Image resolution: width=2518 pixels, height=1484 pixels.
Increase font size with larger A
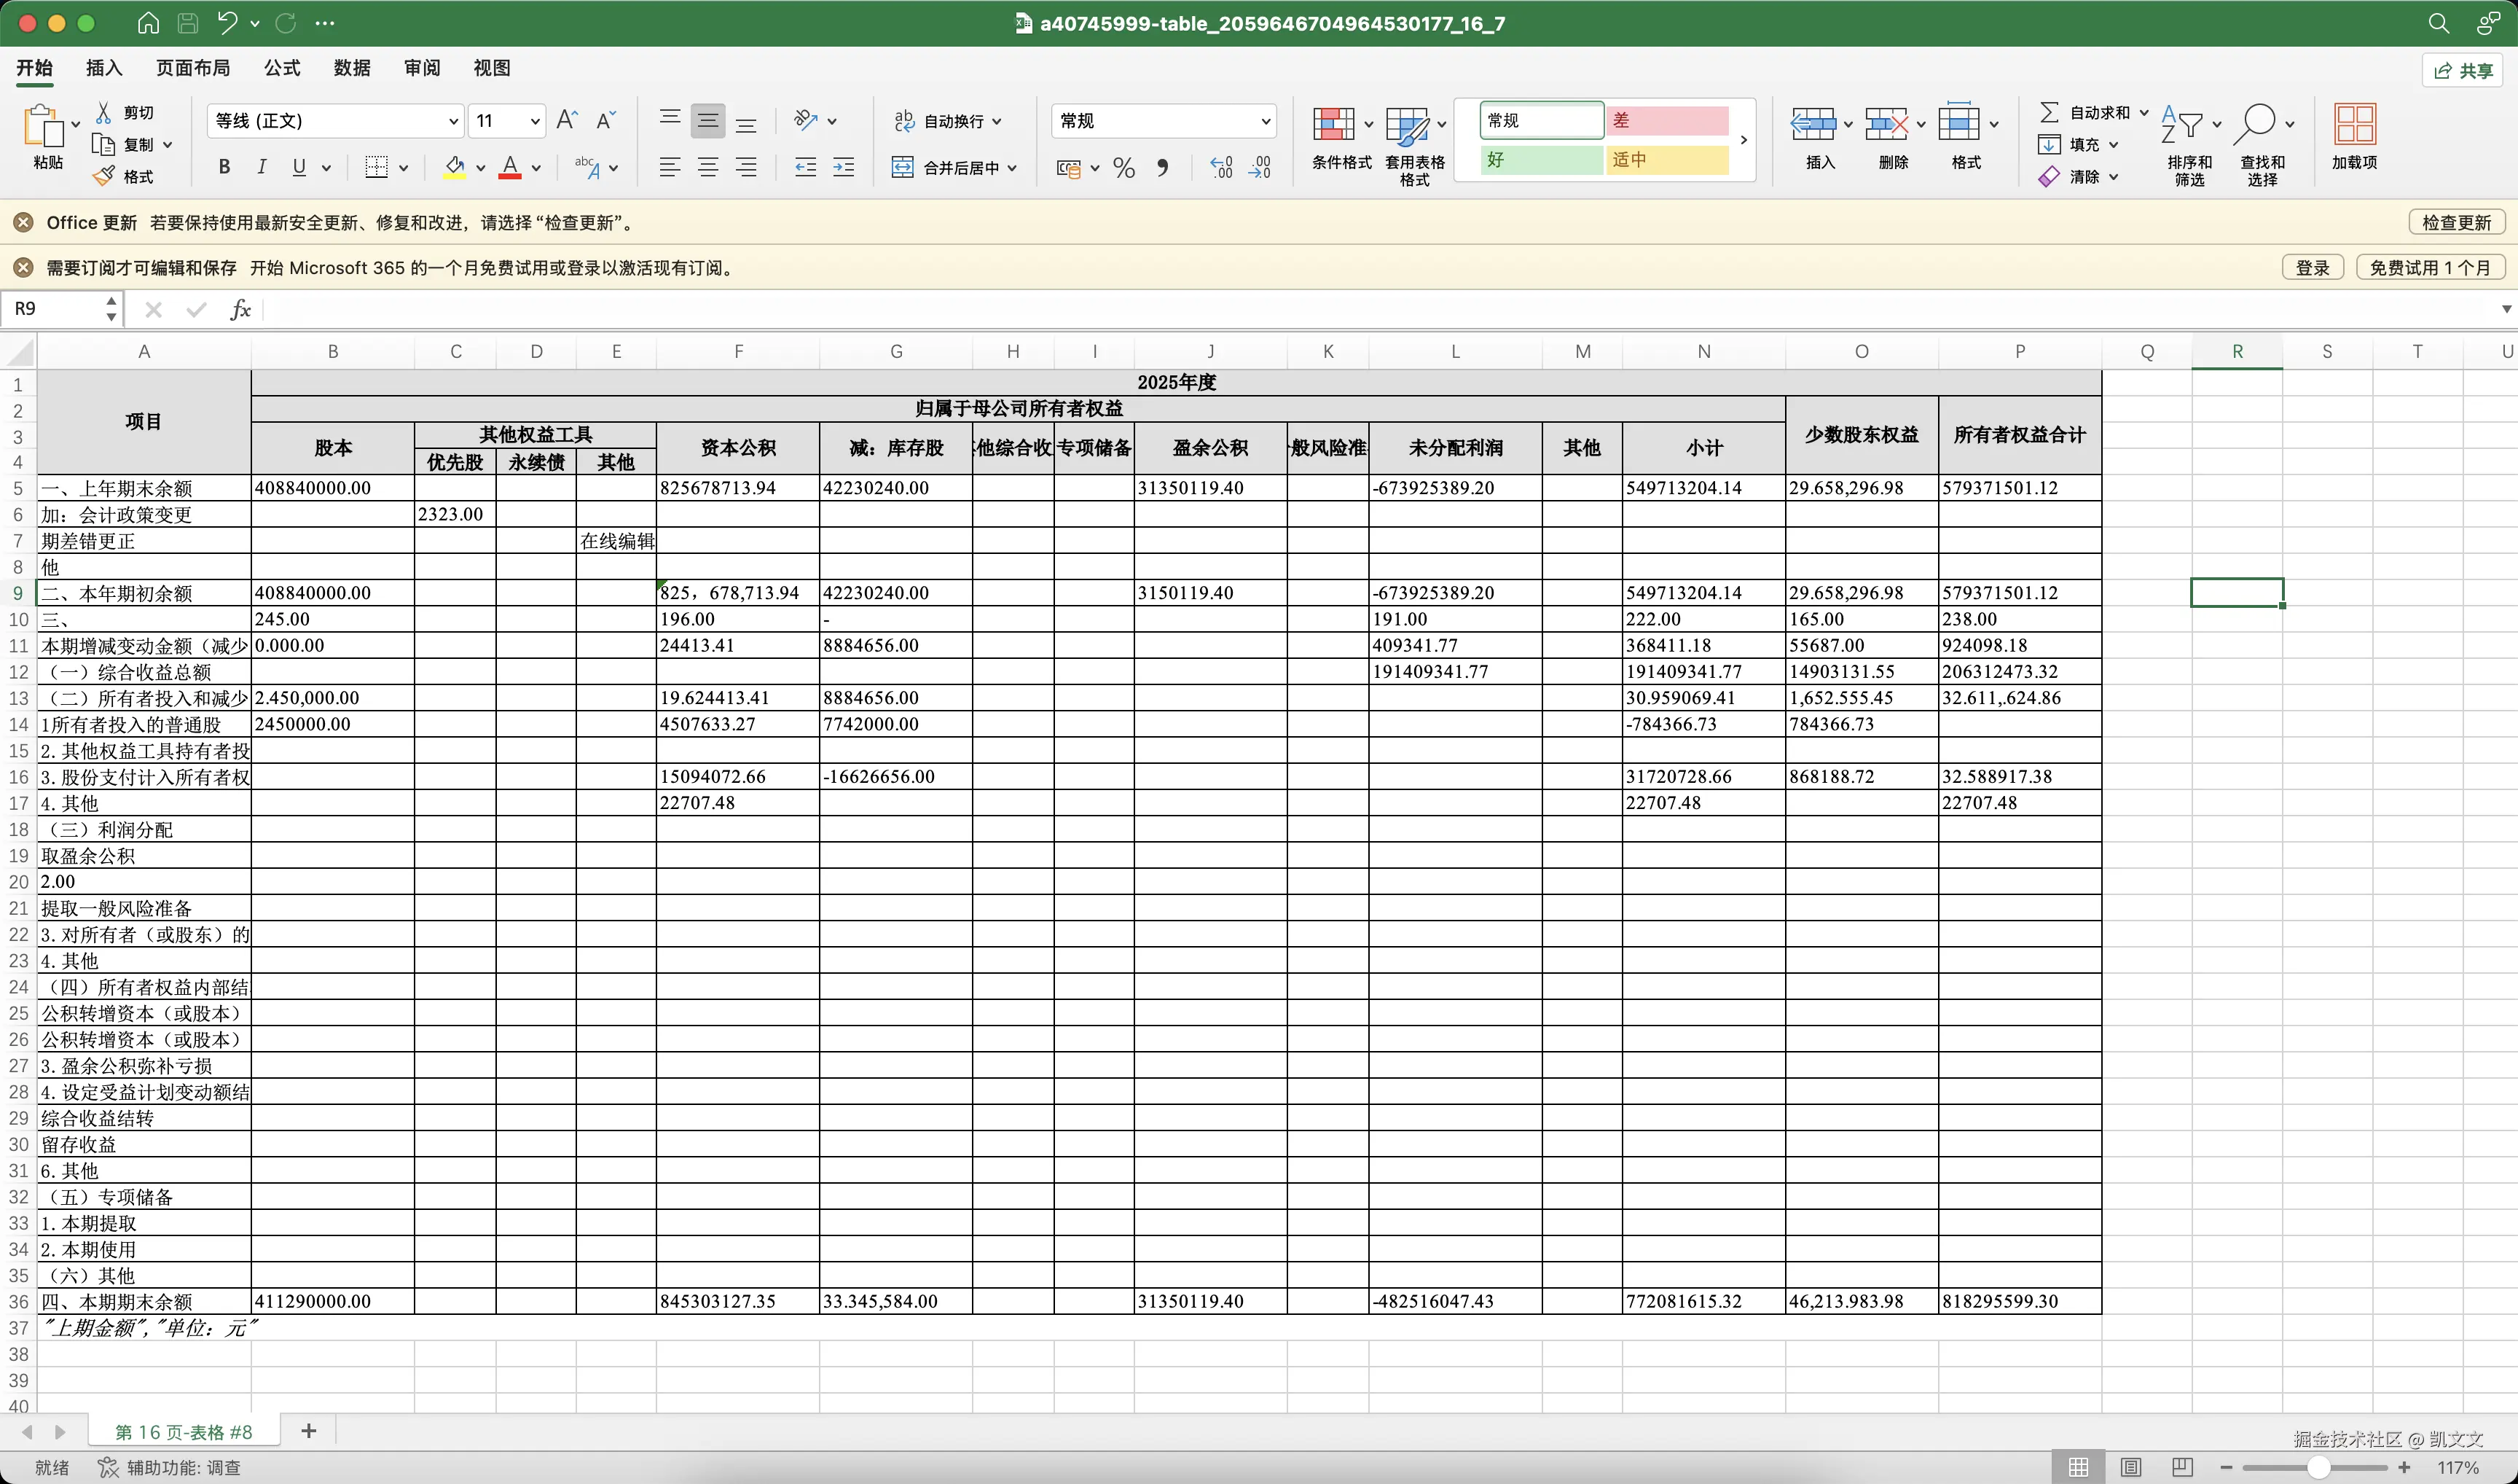(x=567, y=120)
